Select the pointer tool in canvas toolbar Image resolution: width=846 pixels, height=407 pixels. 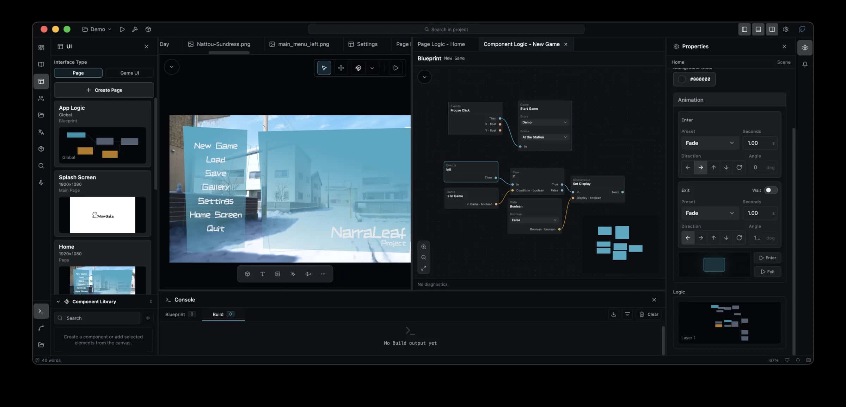tap(324, 68)
